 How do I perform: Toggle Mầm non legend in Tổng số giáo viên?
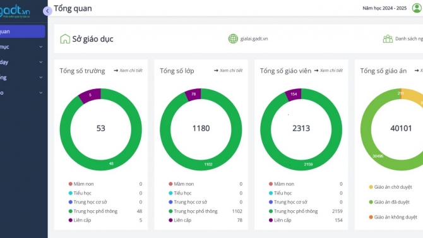click(x=282, y=184)
